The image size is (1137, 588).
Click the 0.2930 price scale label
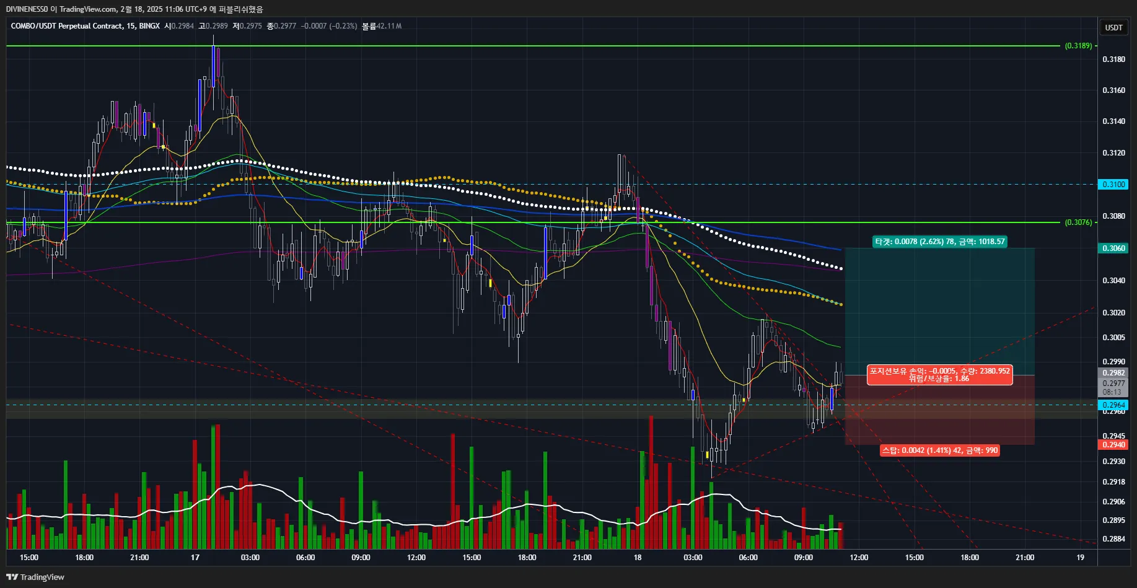tap(1113, 461)
